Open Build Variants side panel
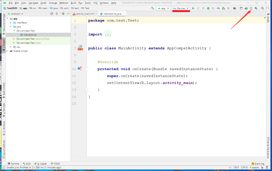 coord(4,90)
